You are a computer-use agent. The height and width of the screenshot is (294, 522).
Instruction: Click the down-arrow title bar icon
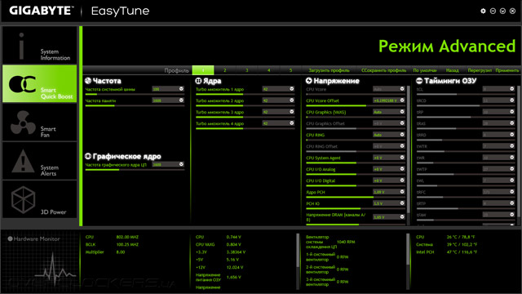pyautogui.click(x=502, y=11)
